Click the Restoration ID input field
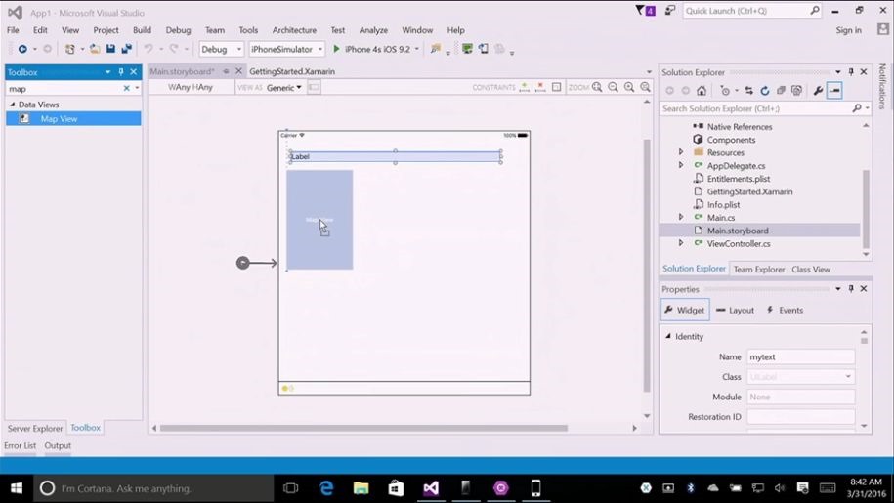The image size is (894, 503). 800,416
